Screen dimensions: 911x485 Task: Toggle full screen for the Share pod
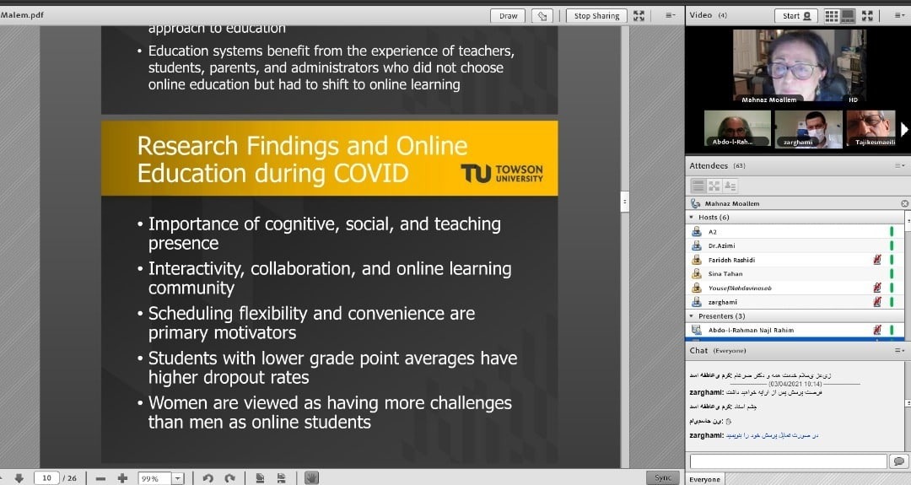tap(639, 15)
